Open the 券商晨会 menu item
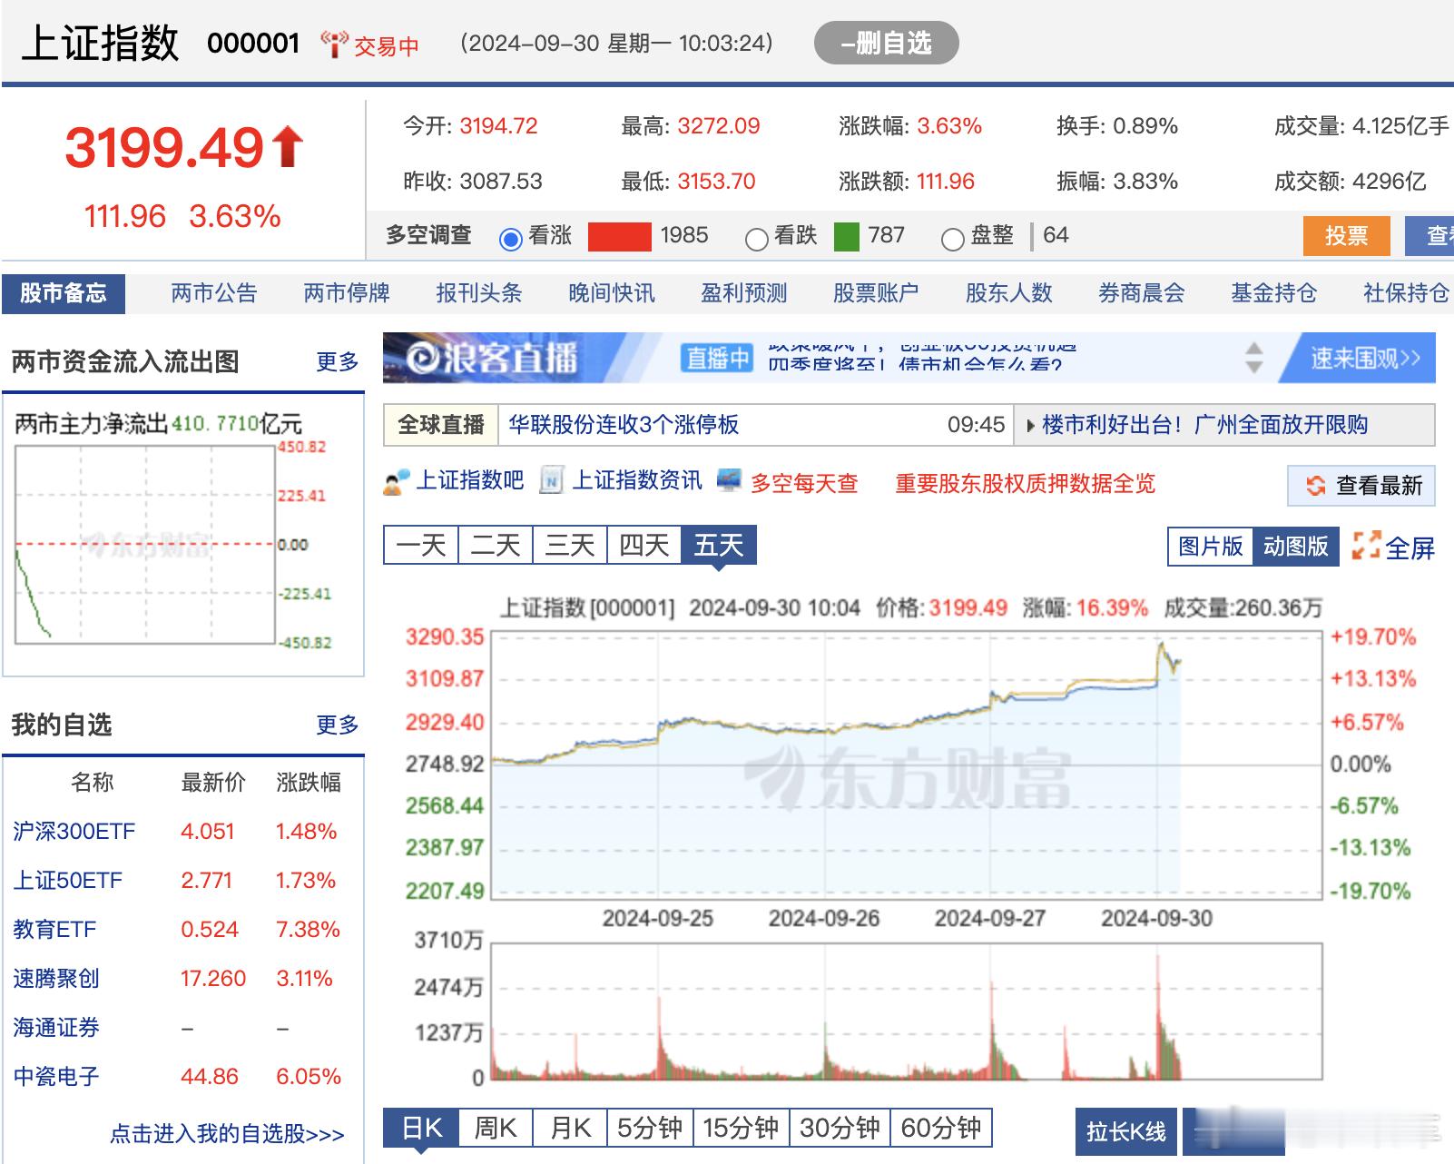The width and height of the screenshot is (1454, 1164). tap(1142, 293)
